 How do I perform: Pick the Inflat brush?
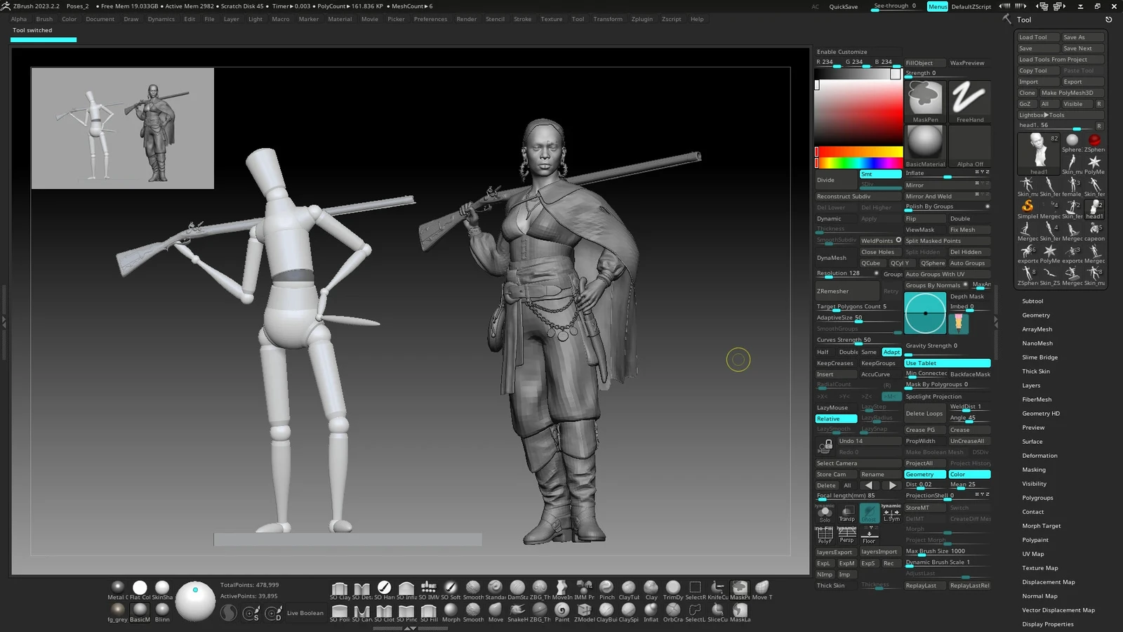(x=651, y=610)
